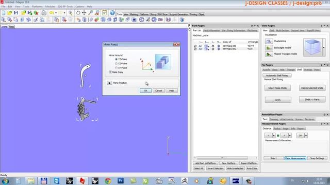The image size is (330, 185).
Task: Click the green square icon in Measurement Pages
Action: (278, 136)
